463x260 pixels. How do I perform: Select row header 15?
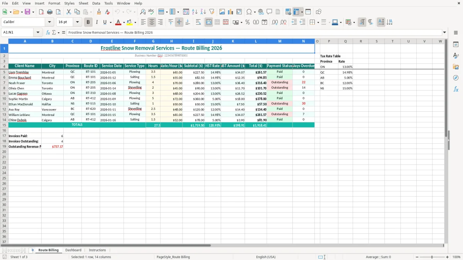(x=4, y=125)
